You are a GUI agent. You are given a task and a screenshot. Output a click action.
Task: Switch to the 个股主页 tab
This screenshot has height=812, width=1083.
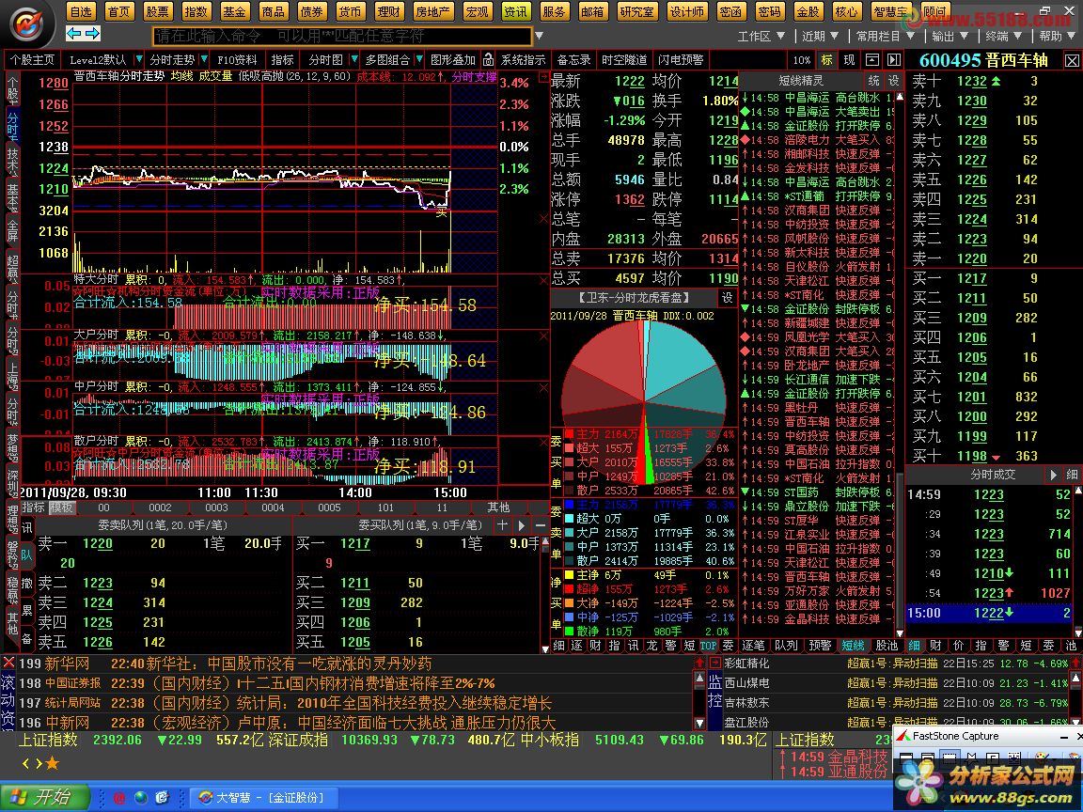[33, 60]
